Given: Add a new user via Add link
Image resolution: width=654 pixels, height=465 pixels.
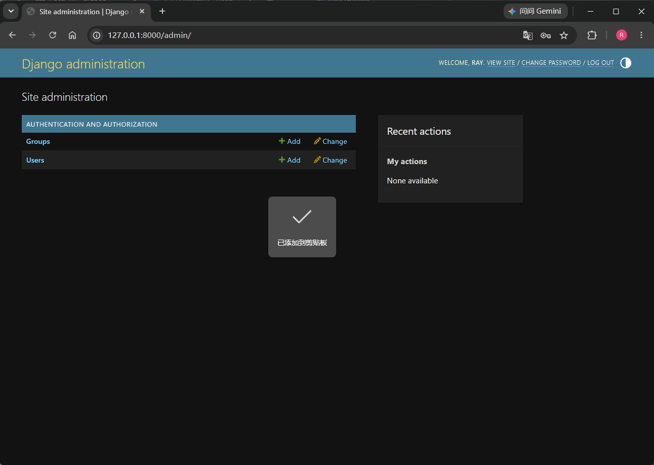Looking at the screenshot, I should tap(290, 160).
